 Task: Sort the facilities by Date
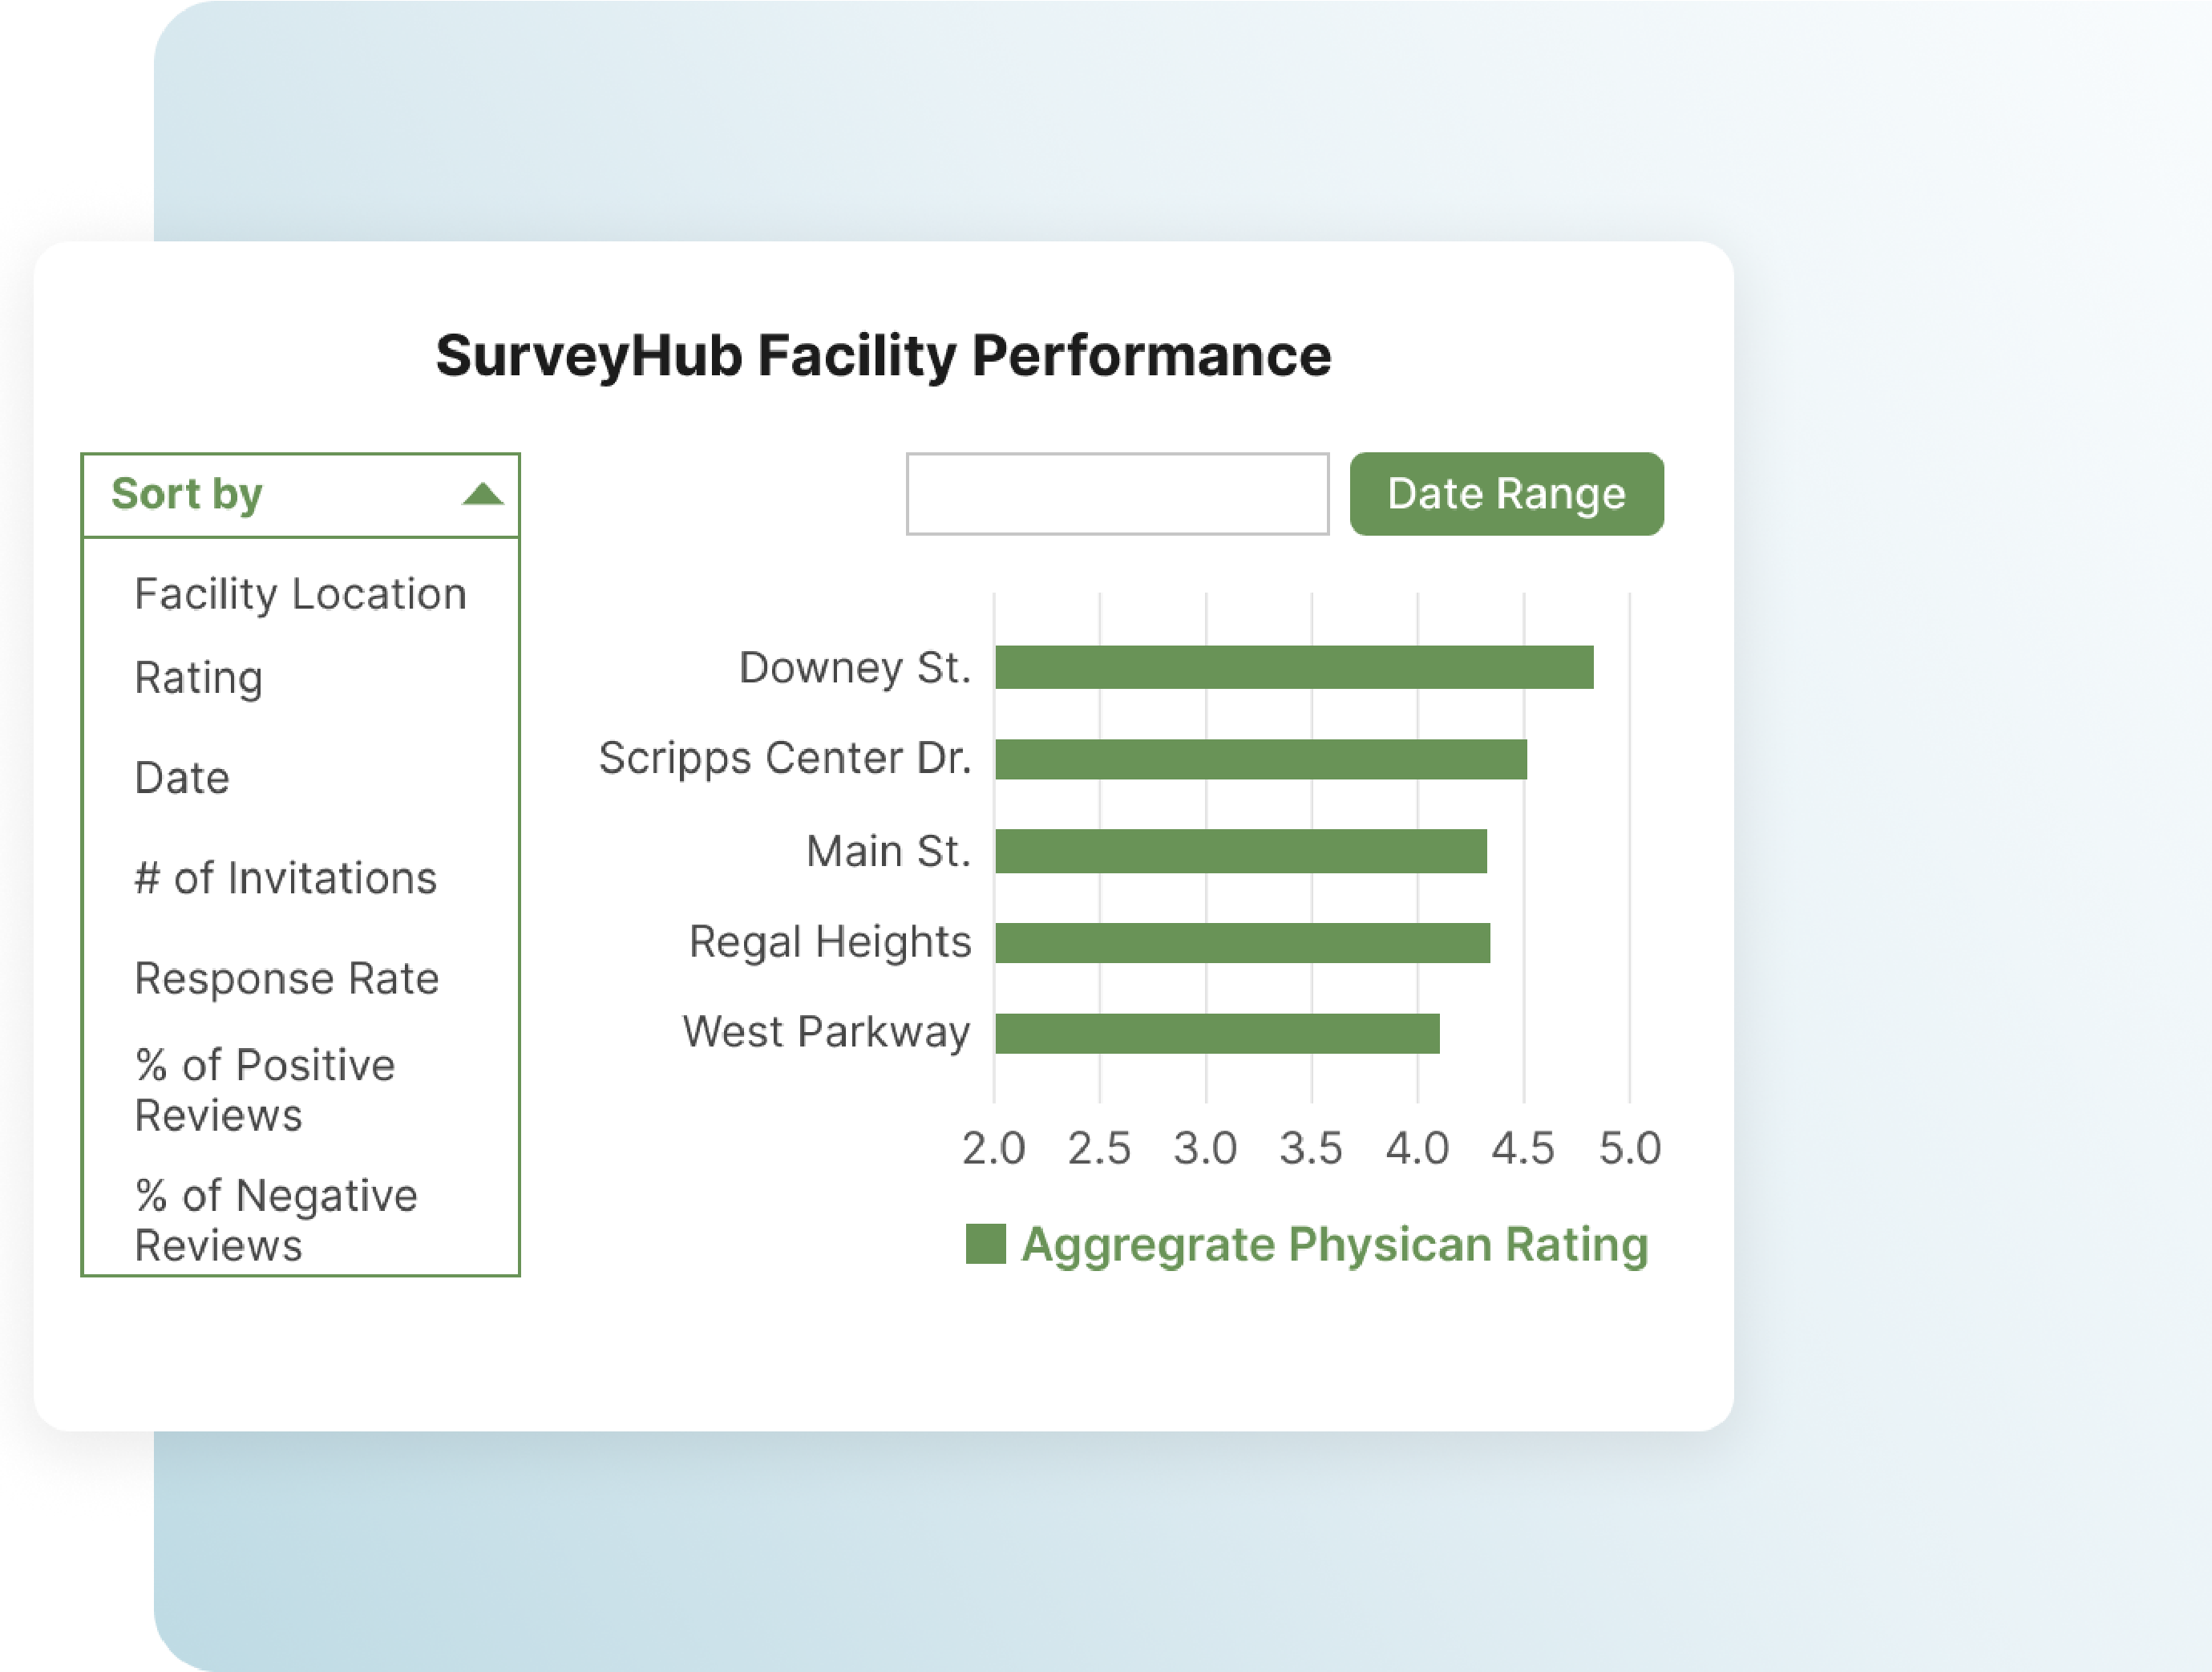click(x=182, y=777)
